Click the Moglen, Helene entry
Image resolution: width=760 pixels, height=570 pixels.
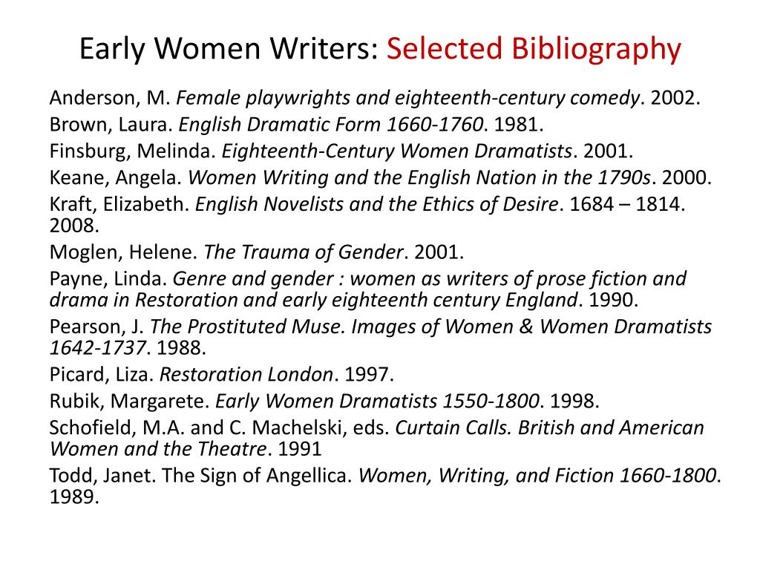pos(257,252)
